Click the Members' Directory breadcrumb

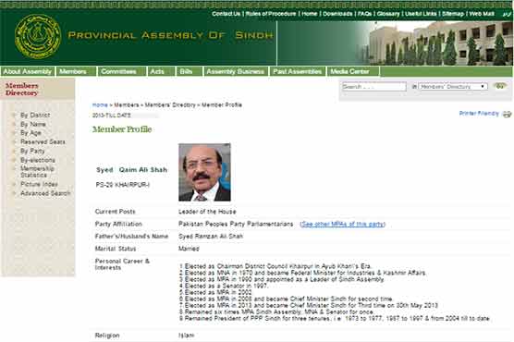point(170,105)
